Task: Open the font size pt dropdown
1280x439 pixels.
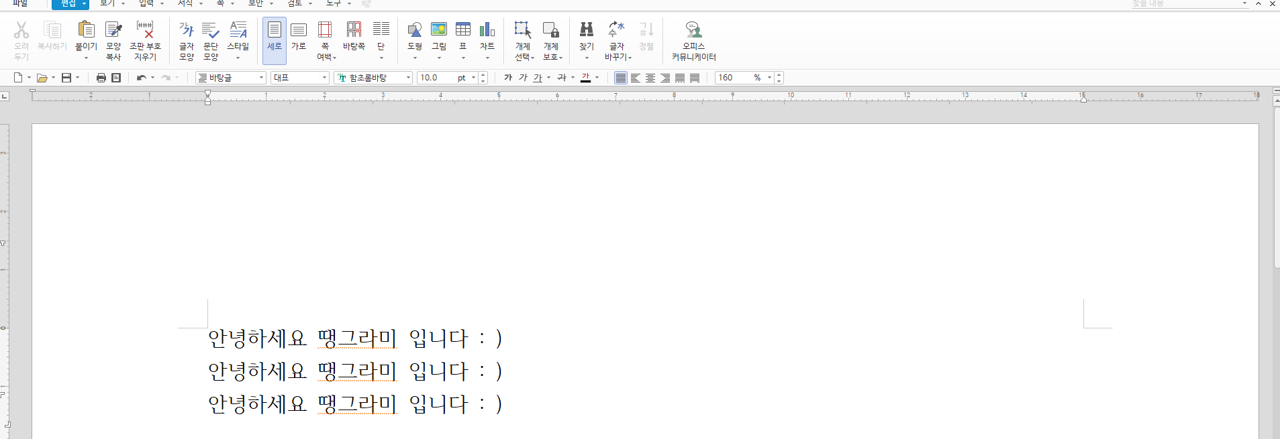Action: coord(473,78)
